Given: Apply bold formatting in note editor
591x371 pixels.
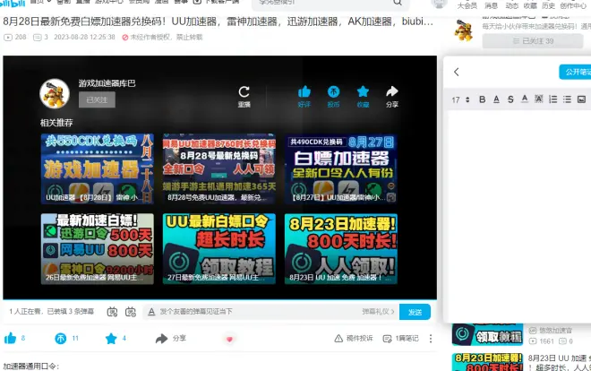Looking at the screenshot, I should [x=482, y=99].
